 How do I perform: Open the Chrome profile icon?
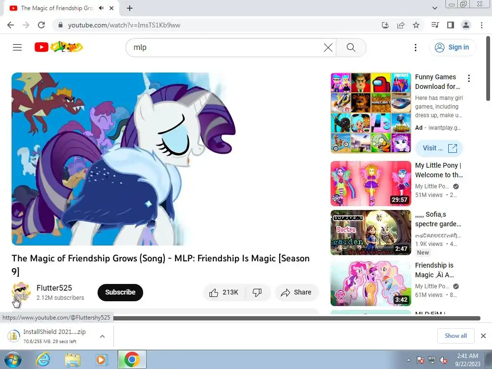pyautogui.click(x=466, y=25)
